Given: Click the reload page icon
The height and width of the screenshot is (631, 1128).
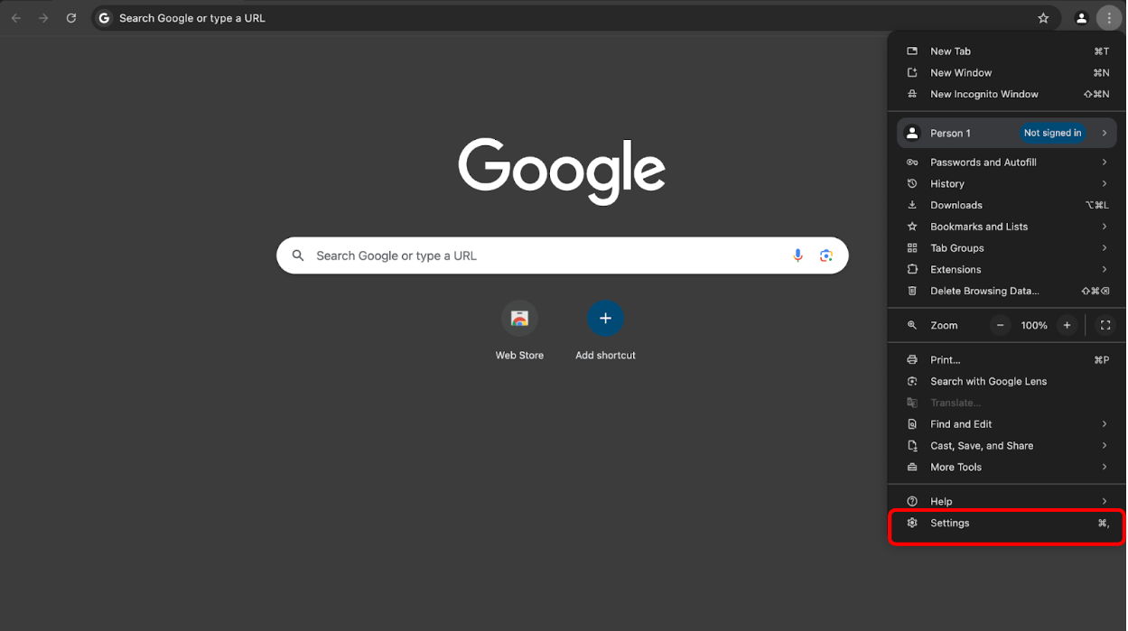Looking at the screenshot, I should tap(71, 18).
